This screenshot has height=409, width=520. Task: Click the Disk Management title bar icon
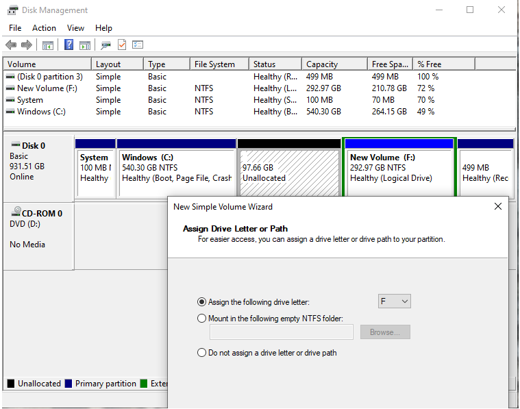pyautogui.click(x=12, y=10)
